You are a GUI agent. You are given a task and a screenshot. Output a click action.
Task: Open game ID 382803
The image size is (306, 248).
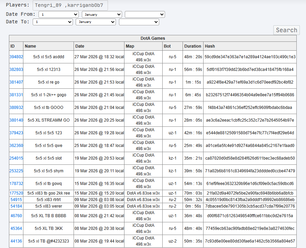coord(16,70)
